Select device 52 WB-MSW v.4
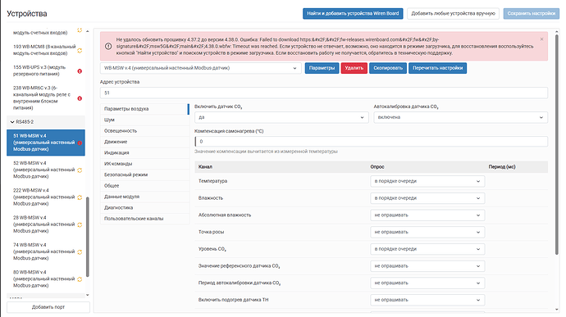 46,170
